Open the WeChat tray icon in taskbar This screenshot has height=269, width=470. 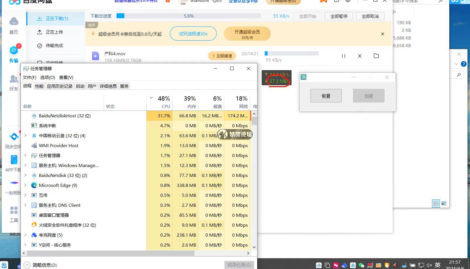point(361,265)
